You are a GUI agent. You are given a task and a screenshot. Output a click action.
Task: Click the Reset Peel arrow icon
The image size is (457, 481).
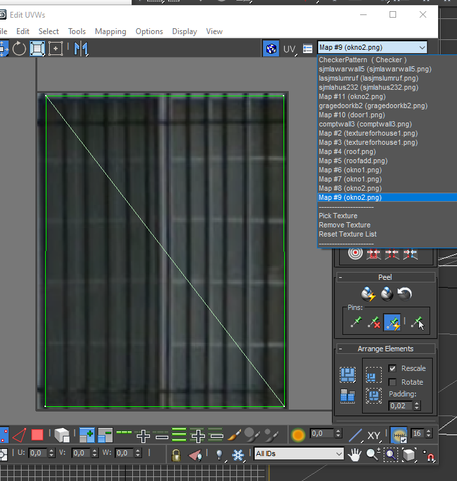[405, 294]
